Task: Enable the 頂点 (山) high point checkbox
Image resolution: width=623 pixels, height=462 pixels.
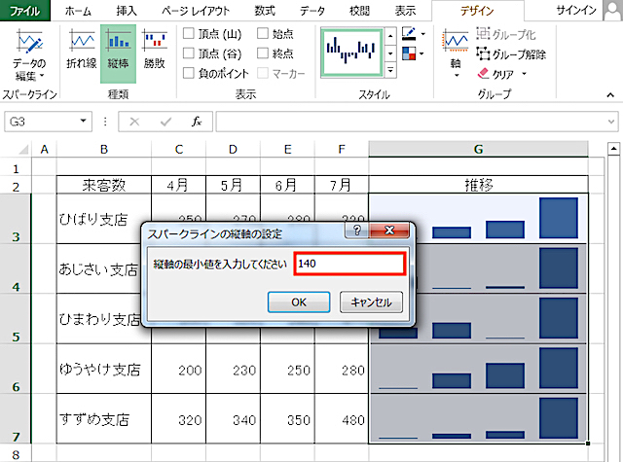Action: [x=189, y=33]
